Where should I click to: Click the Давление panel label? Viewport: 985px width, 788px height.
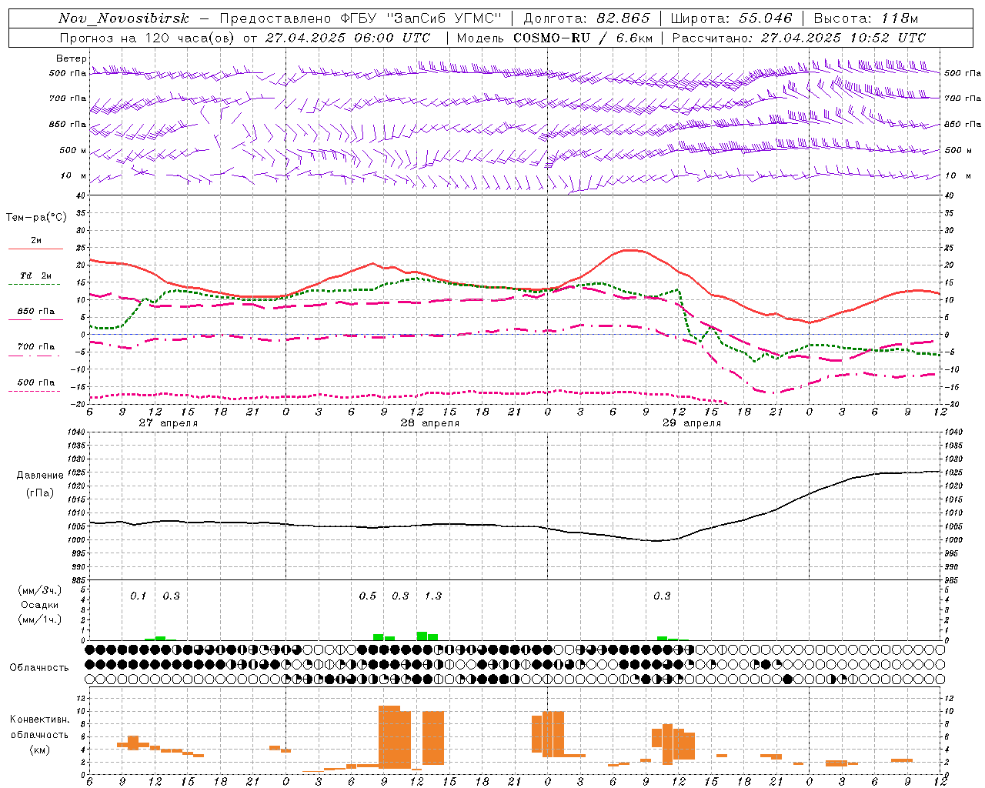(38, 476)
